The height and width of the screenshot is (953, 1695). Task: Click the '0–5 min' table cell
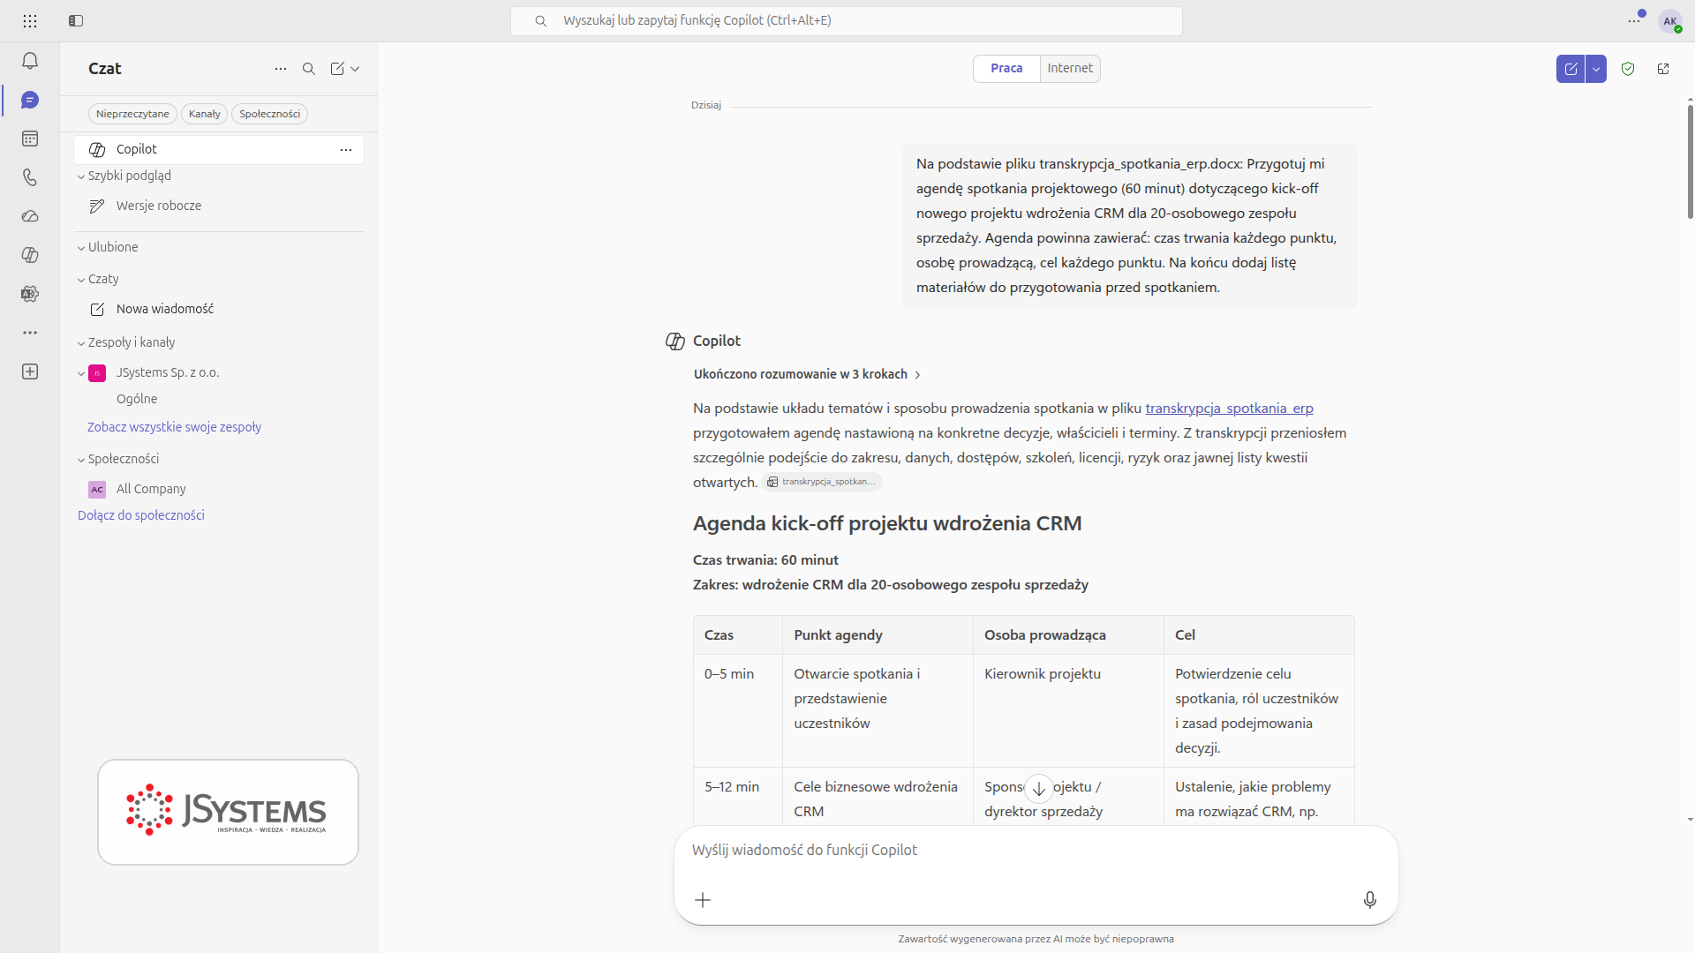(x=738, y=711)
